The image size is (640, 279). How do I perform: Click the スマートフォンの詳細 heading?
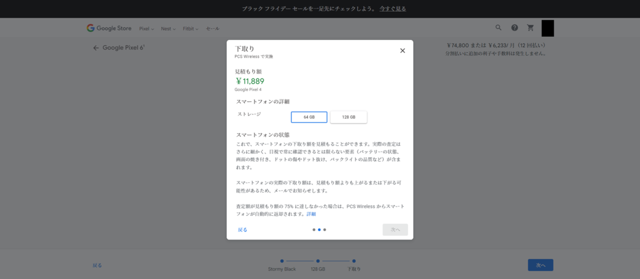(x=263, y=101)
